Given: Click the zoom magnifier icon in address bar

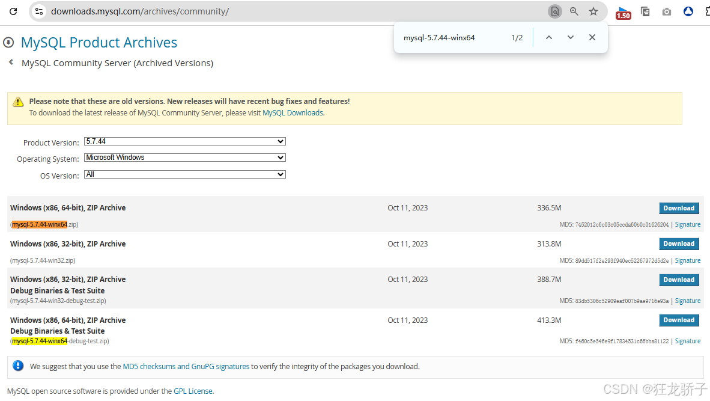Looking at the screenshot, I should click(x=574, y=11).
